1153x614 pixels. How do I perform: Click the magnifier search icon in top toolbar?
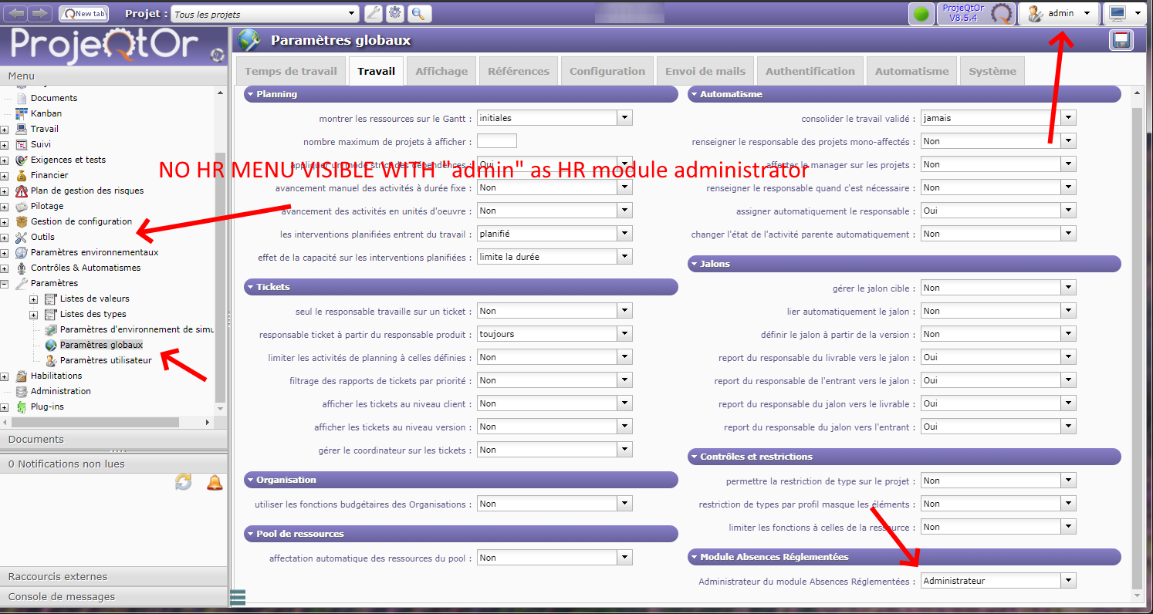(419, 13)
